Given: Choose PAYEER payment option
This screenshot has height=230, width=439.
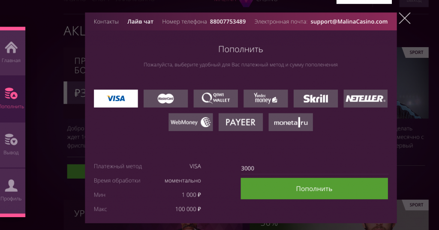Looking at the screenshot, I should 241,122.
